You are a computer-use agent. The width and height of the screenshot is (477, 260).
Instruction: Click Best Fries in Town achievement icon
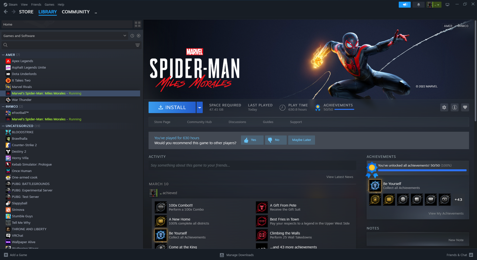(262, 221)
